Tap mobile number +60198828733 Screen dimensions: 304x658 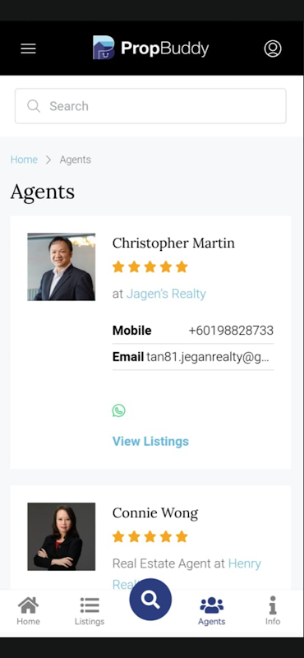(231, 331)
